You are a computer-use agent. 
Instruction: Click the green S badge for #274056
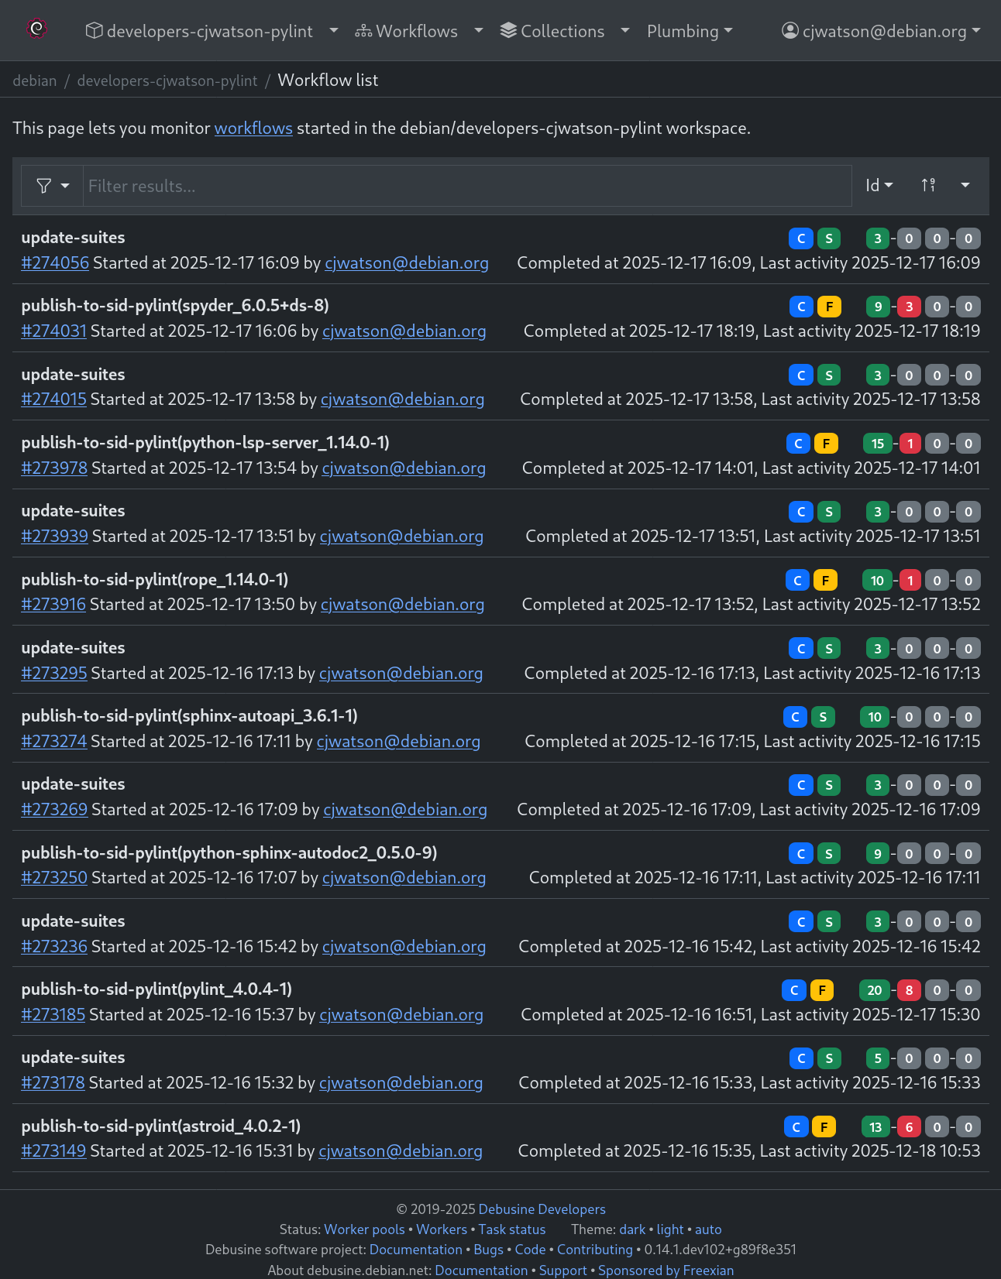pos(829,238)
